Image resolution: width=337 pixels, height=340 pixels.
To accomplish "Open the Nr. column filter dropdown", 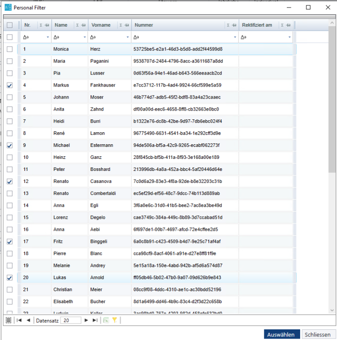I will coord(48,37).
